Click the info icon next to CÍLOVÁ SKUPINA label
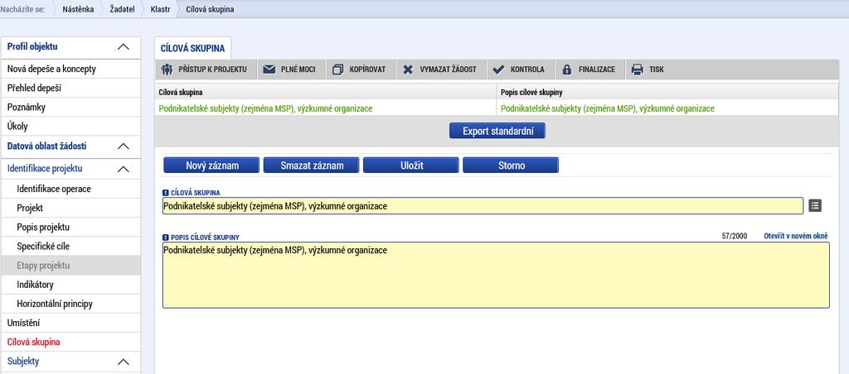This screenshot has width=849, height=374. pos(166,193)
